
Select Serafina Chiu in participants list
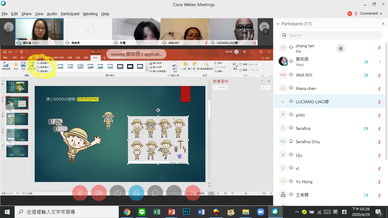coord(308,142)
